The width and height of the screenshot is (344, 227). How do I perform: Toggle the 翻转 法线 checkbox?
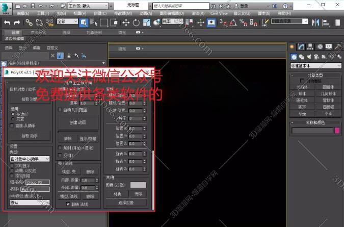click(69, 204)
